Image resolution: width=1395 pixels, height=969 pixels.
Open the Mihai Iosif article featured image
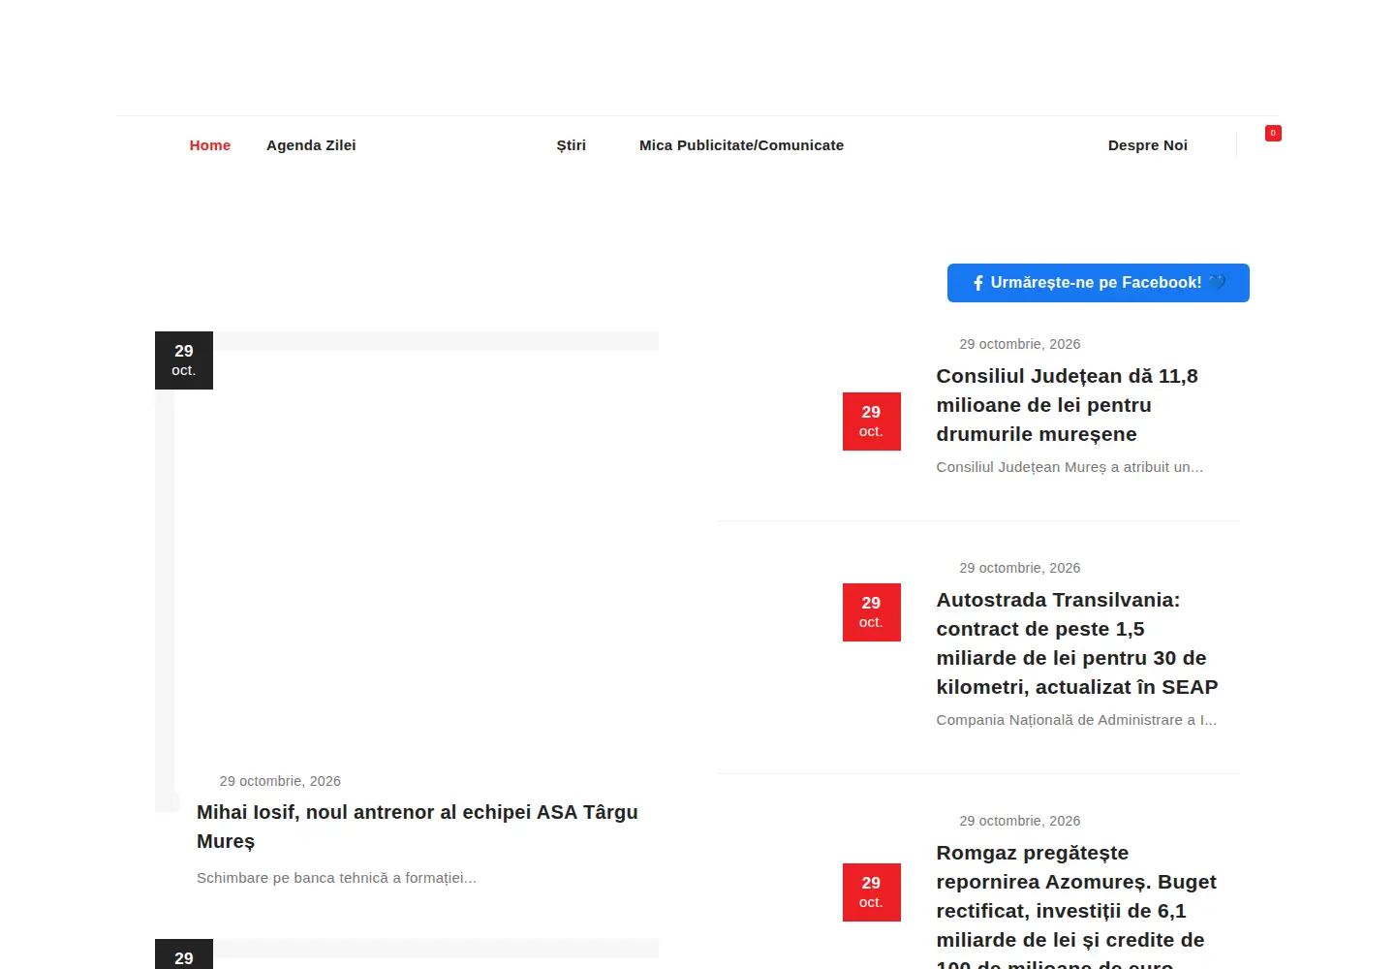pyautogui.click(x=407, y=572)
